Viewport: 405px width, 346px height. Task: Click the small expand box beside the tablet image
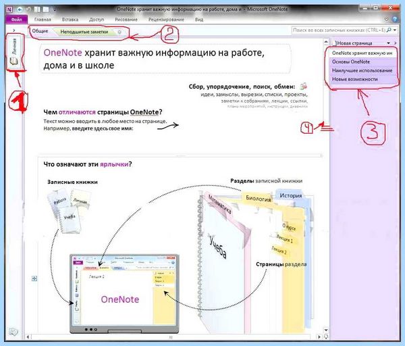click(x=34, y=278)
